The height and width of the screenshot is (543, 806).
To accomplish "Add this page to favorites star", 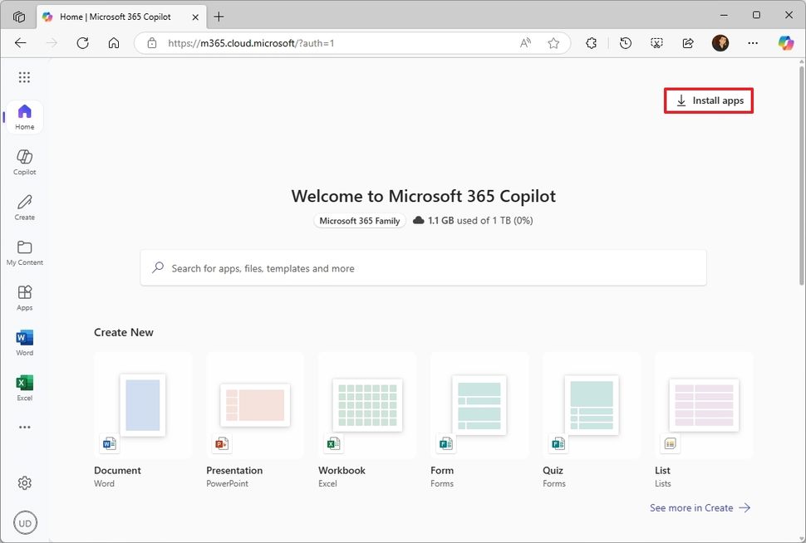I will [x=553, y=43].
